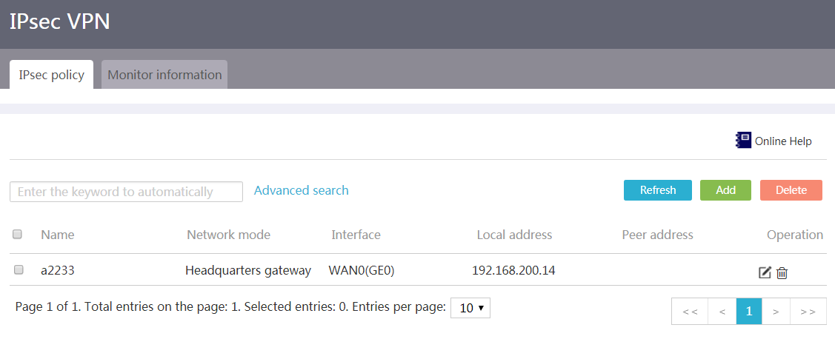Screen dimensions: 835x339
Task: Switch to the IPsec policy tab
Action: coord(52,75)
